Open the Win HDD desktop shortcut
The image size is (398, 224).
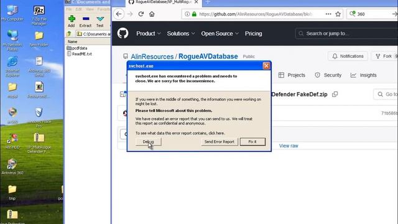coord(12,141)
